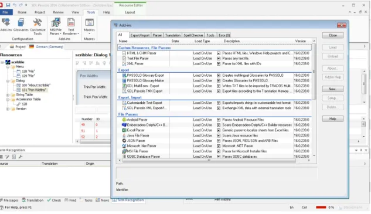The width and height of the screenshot is (371, 214).
Task: Click the save icon in title bar
Action: (8, 5)
